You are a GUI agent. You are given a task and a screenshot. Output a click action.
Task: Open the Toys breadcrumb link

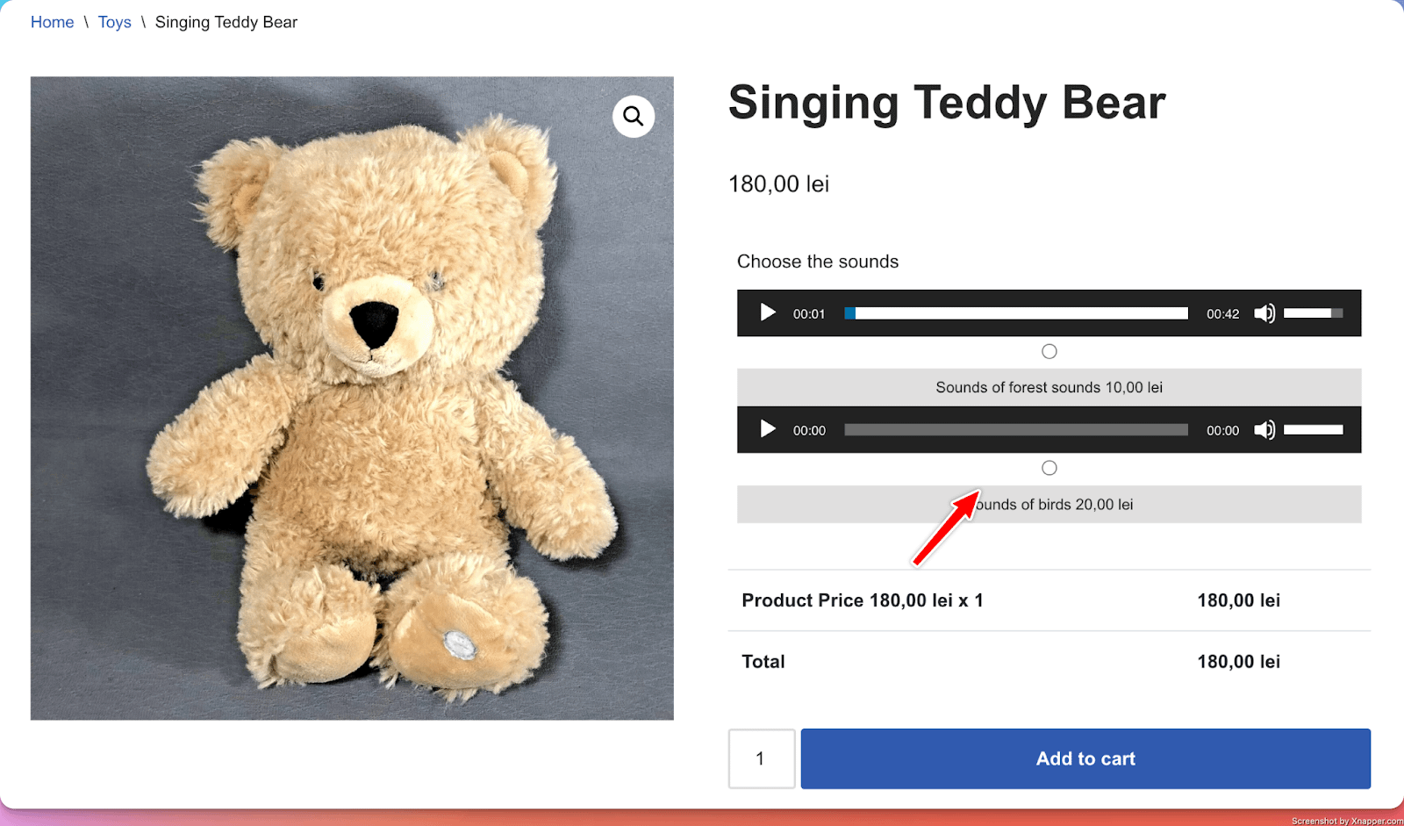[x=114, y=22]
